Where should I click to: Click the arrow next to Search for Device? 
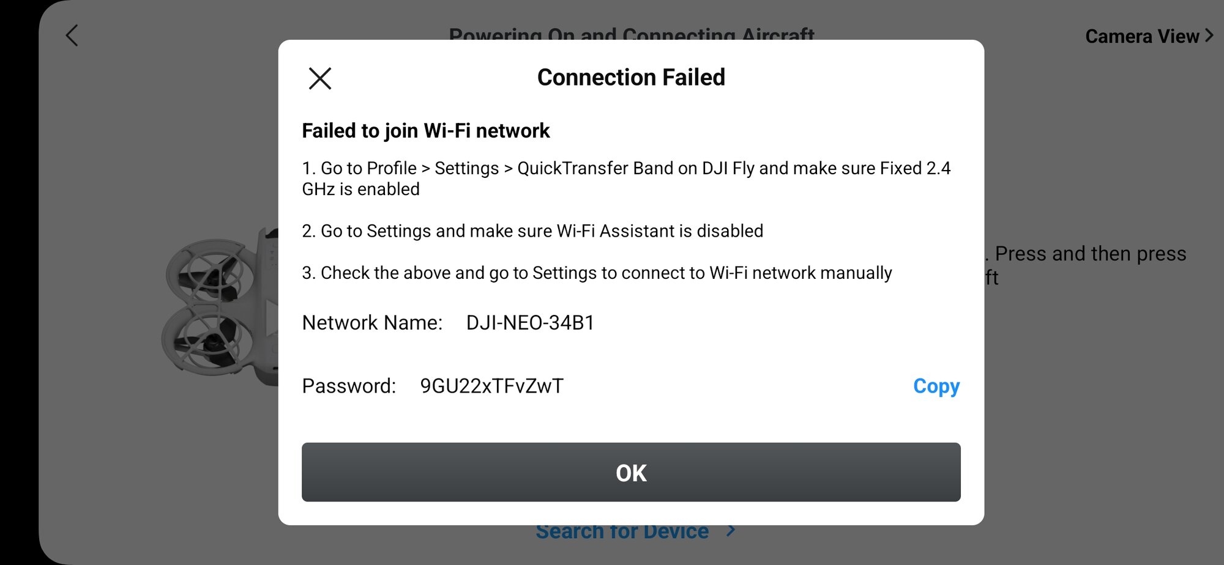pyautogui.click(x=731, y=531)
